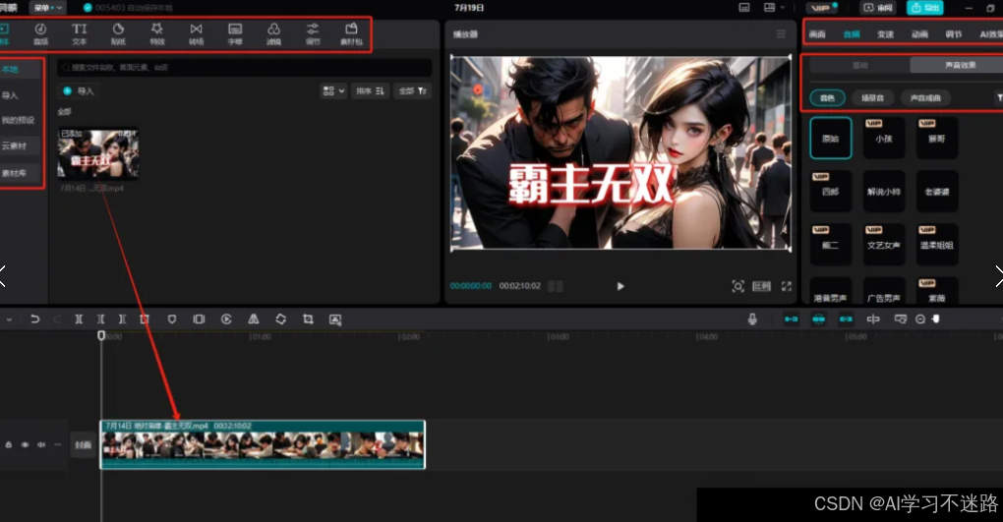Click the shortcut keyboard icon in title bar
The width and height of the screenshot is (1003, 522).
click(x=744, y=8)
